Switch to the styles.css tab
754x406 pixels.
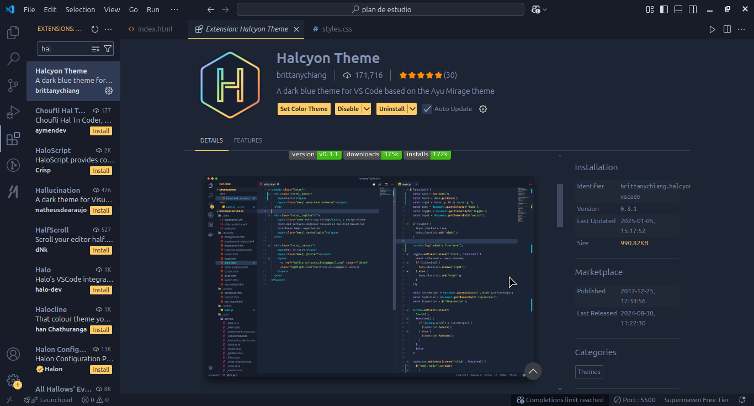(332, 29)
